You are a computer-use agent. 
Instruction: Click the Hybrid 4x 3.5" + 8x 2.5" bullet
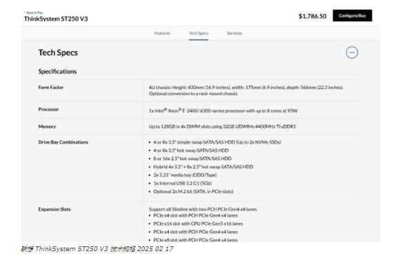tap(203, 167)
